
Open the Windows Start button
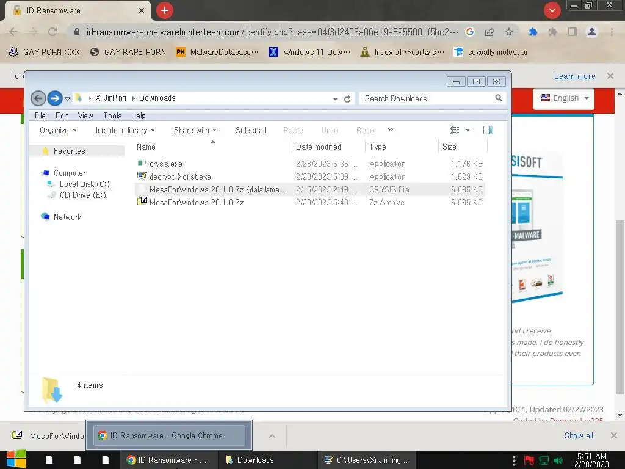point(16,459)
